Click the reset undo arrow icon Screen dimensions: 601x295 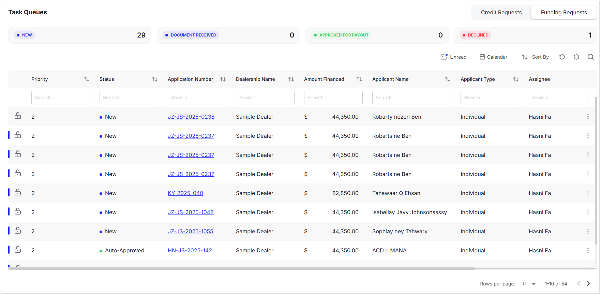(562, 57)
